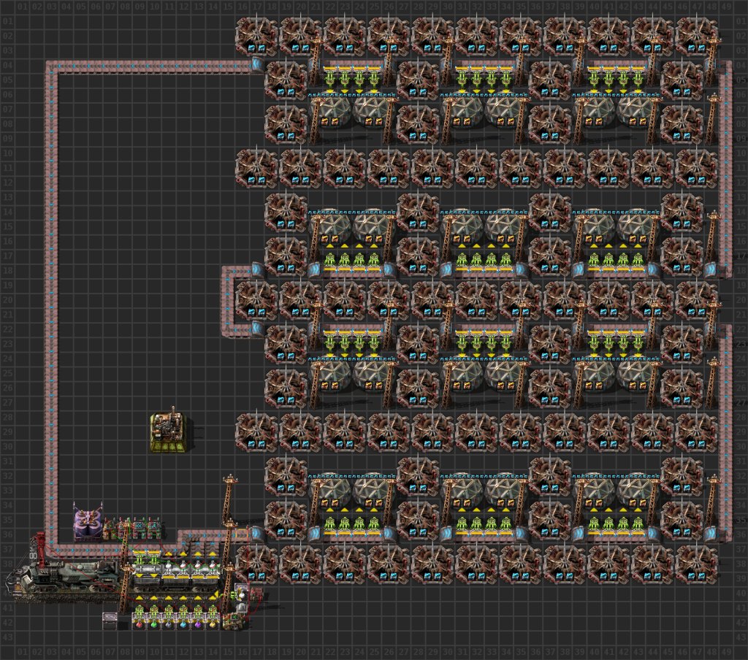Select the first green inserter in the top-left cluster
The width and height of the screenshot is (748, 660).
pyautogui.click(x=330, y=79)
